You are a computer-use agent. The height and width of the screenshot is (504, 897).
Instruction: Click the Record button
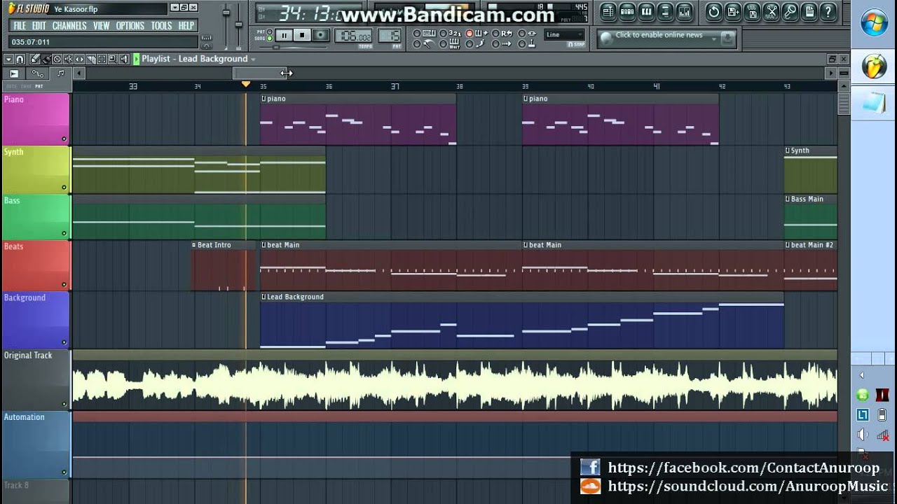[320, 35]
